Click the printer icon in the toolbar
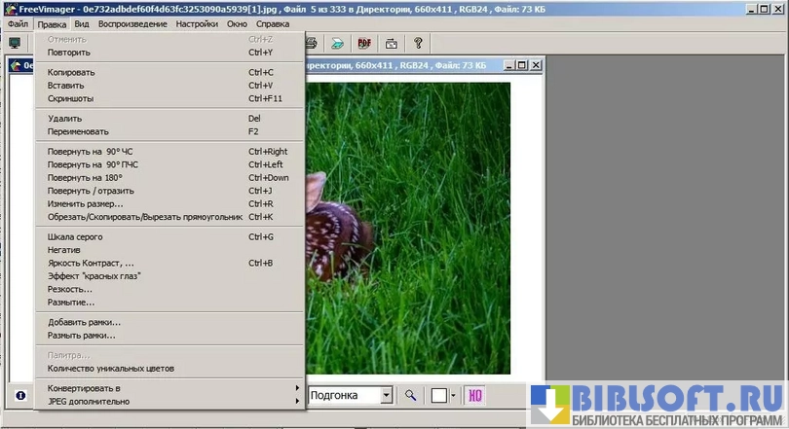This screenshot has width=789, height=429. click(x=312, y=43)
